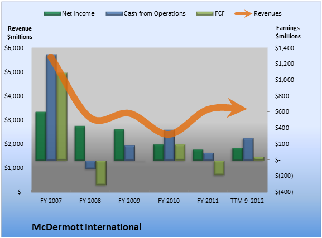Click the FY 2010 FCF bar
Viewport: 322px width, 238px height.
click(x=180, y=152)
